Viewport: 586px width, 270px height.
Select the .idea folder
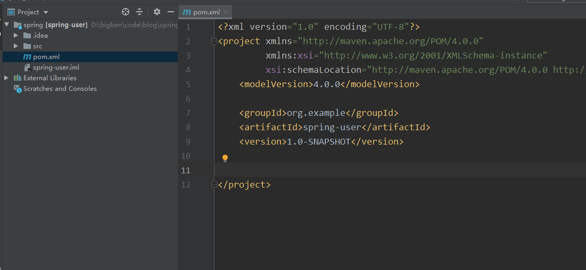click(x=40, y=36)
